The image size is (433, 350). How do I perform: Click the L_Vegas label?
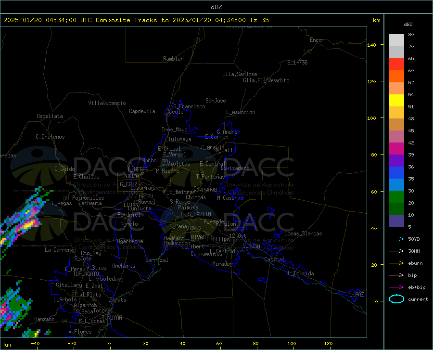(x=62, y=203)
